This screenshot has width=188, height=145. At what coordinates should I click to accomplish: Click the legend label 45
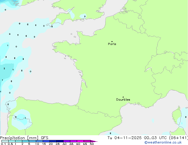(85, 144)
